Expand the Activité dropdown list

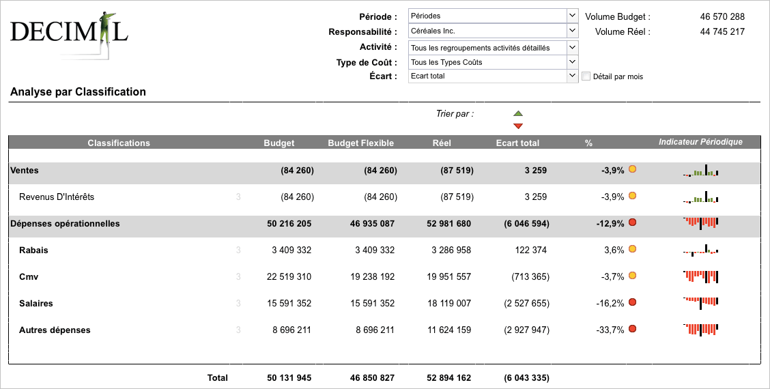494,48
